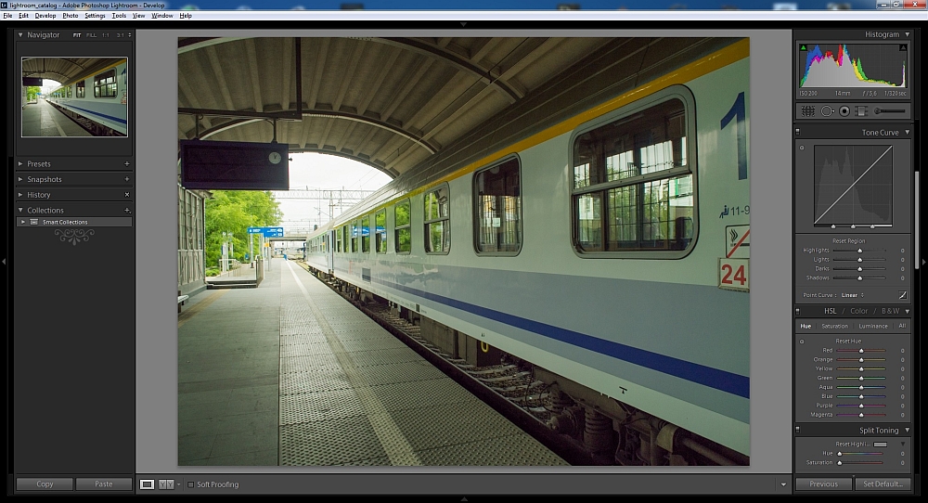Click plus icon to add new Preset
The width and height of the screenshot is (928, 503).
pos(127,164)
